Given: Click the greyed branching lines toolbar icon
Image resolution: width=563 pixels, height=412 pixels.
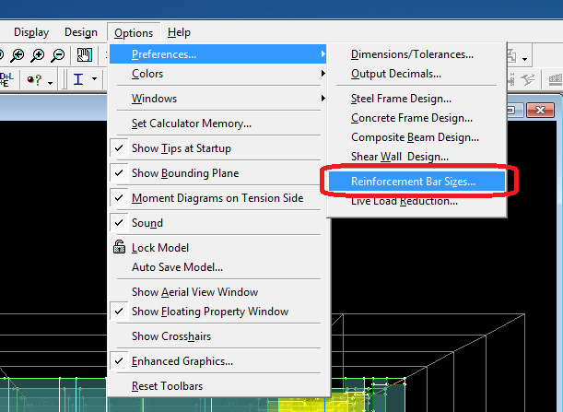Looking at the screenshot, I should tap(527, 79).
